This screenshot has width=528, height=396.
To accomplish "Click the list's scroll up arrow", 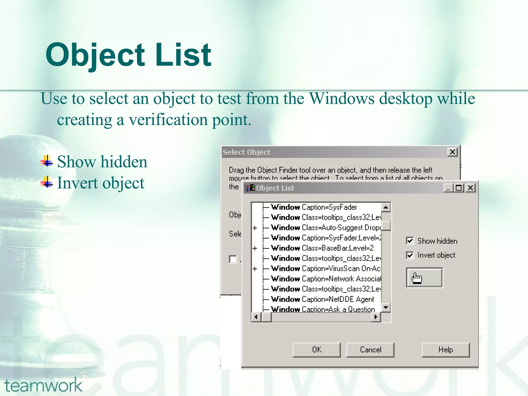I will [386, 207].
